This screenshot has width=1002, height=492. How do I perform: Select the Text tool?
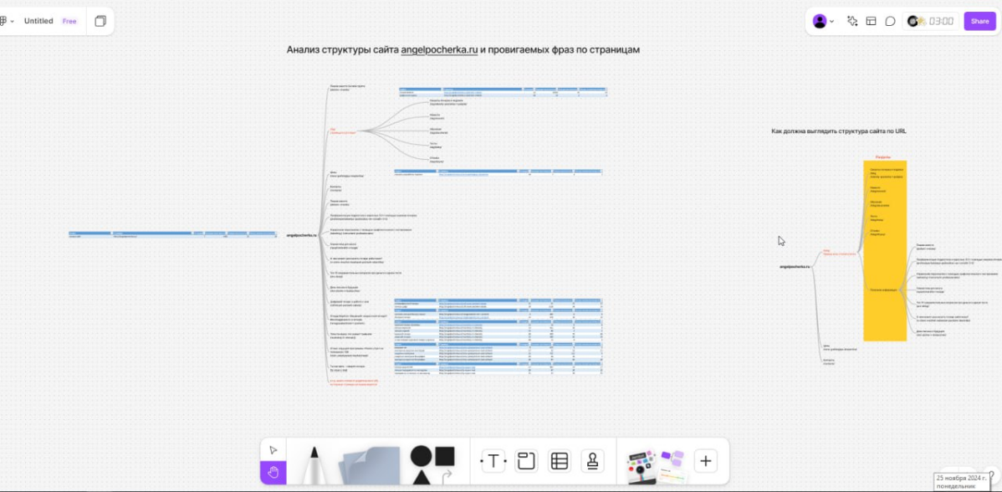[x=493, y=461]
